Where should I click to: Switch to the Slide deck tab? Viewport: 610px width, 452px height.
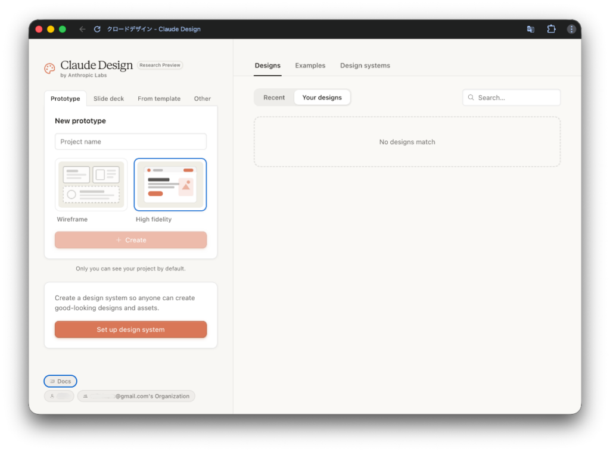point(108,98)
